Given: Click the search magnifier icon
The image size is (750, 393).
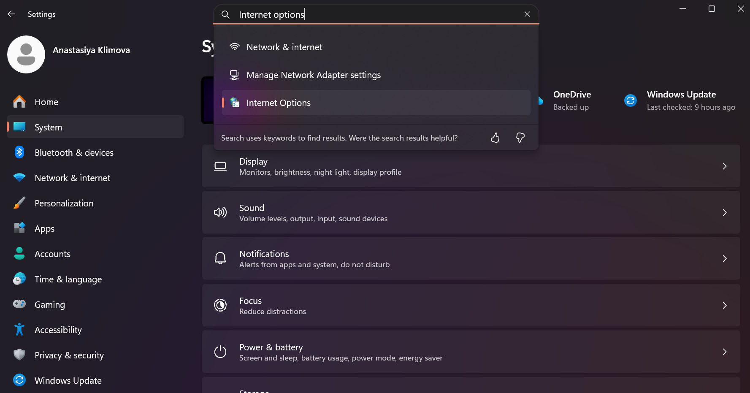Looking at the screenshot, I should (x=226, y=14).
